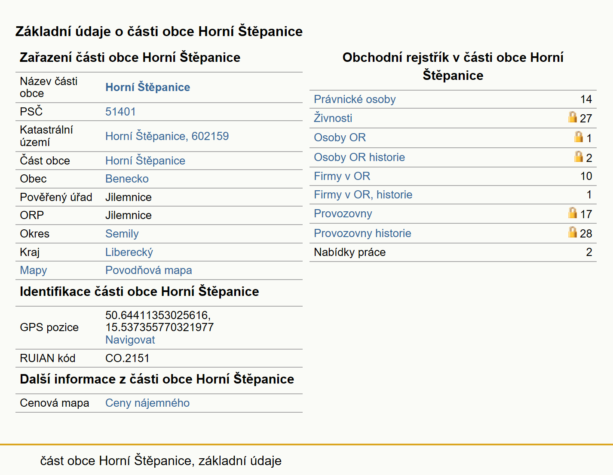Open the Firmy v OR link
Screen dimensions: 613x475
click(342, 176)
